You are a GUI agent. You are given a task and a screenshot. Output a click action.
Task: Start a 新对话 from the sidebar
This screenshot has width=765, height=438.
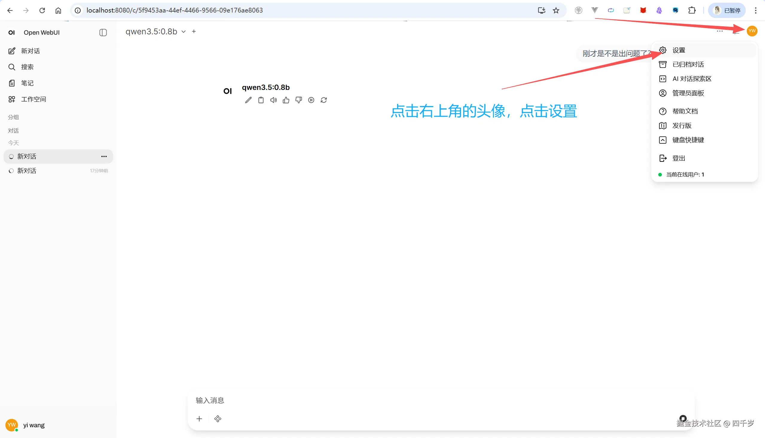(x=30, y=51)
